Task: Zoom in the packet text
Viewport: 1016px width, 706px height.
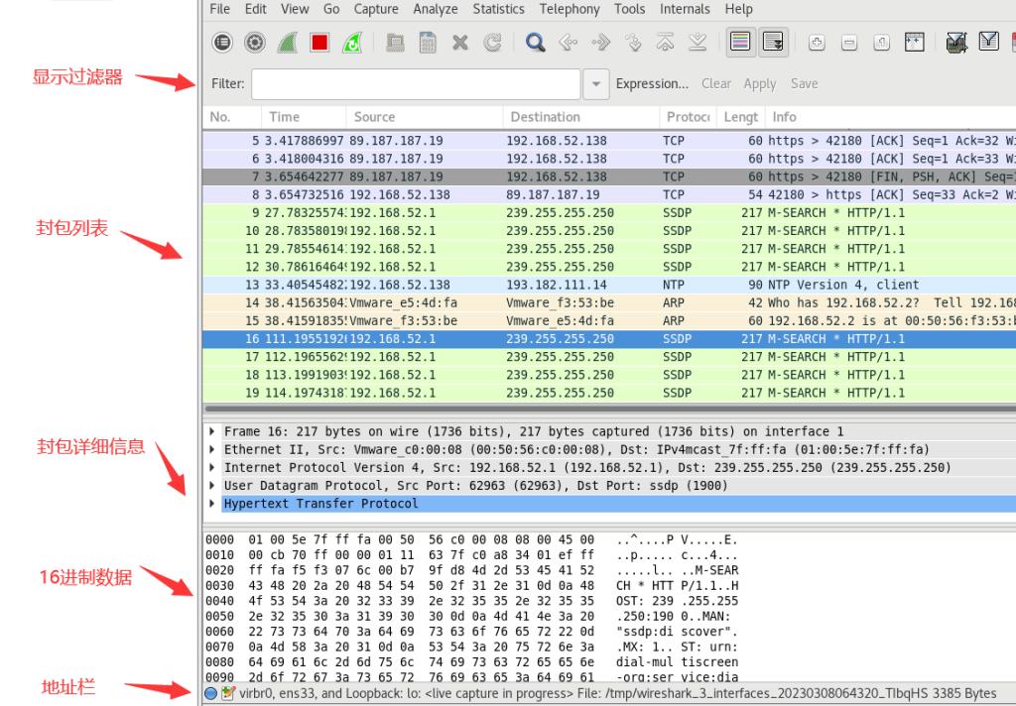Action: coord(817,43)
